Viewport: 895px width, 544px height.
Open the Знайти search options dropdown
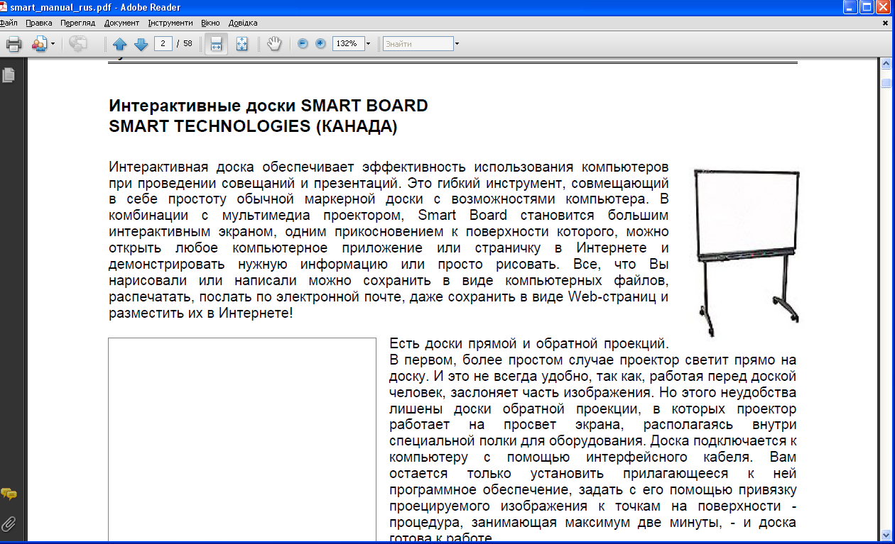click(457, 43)
